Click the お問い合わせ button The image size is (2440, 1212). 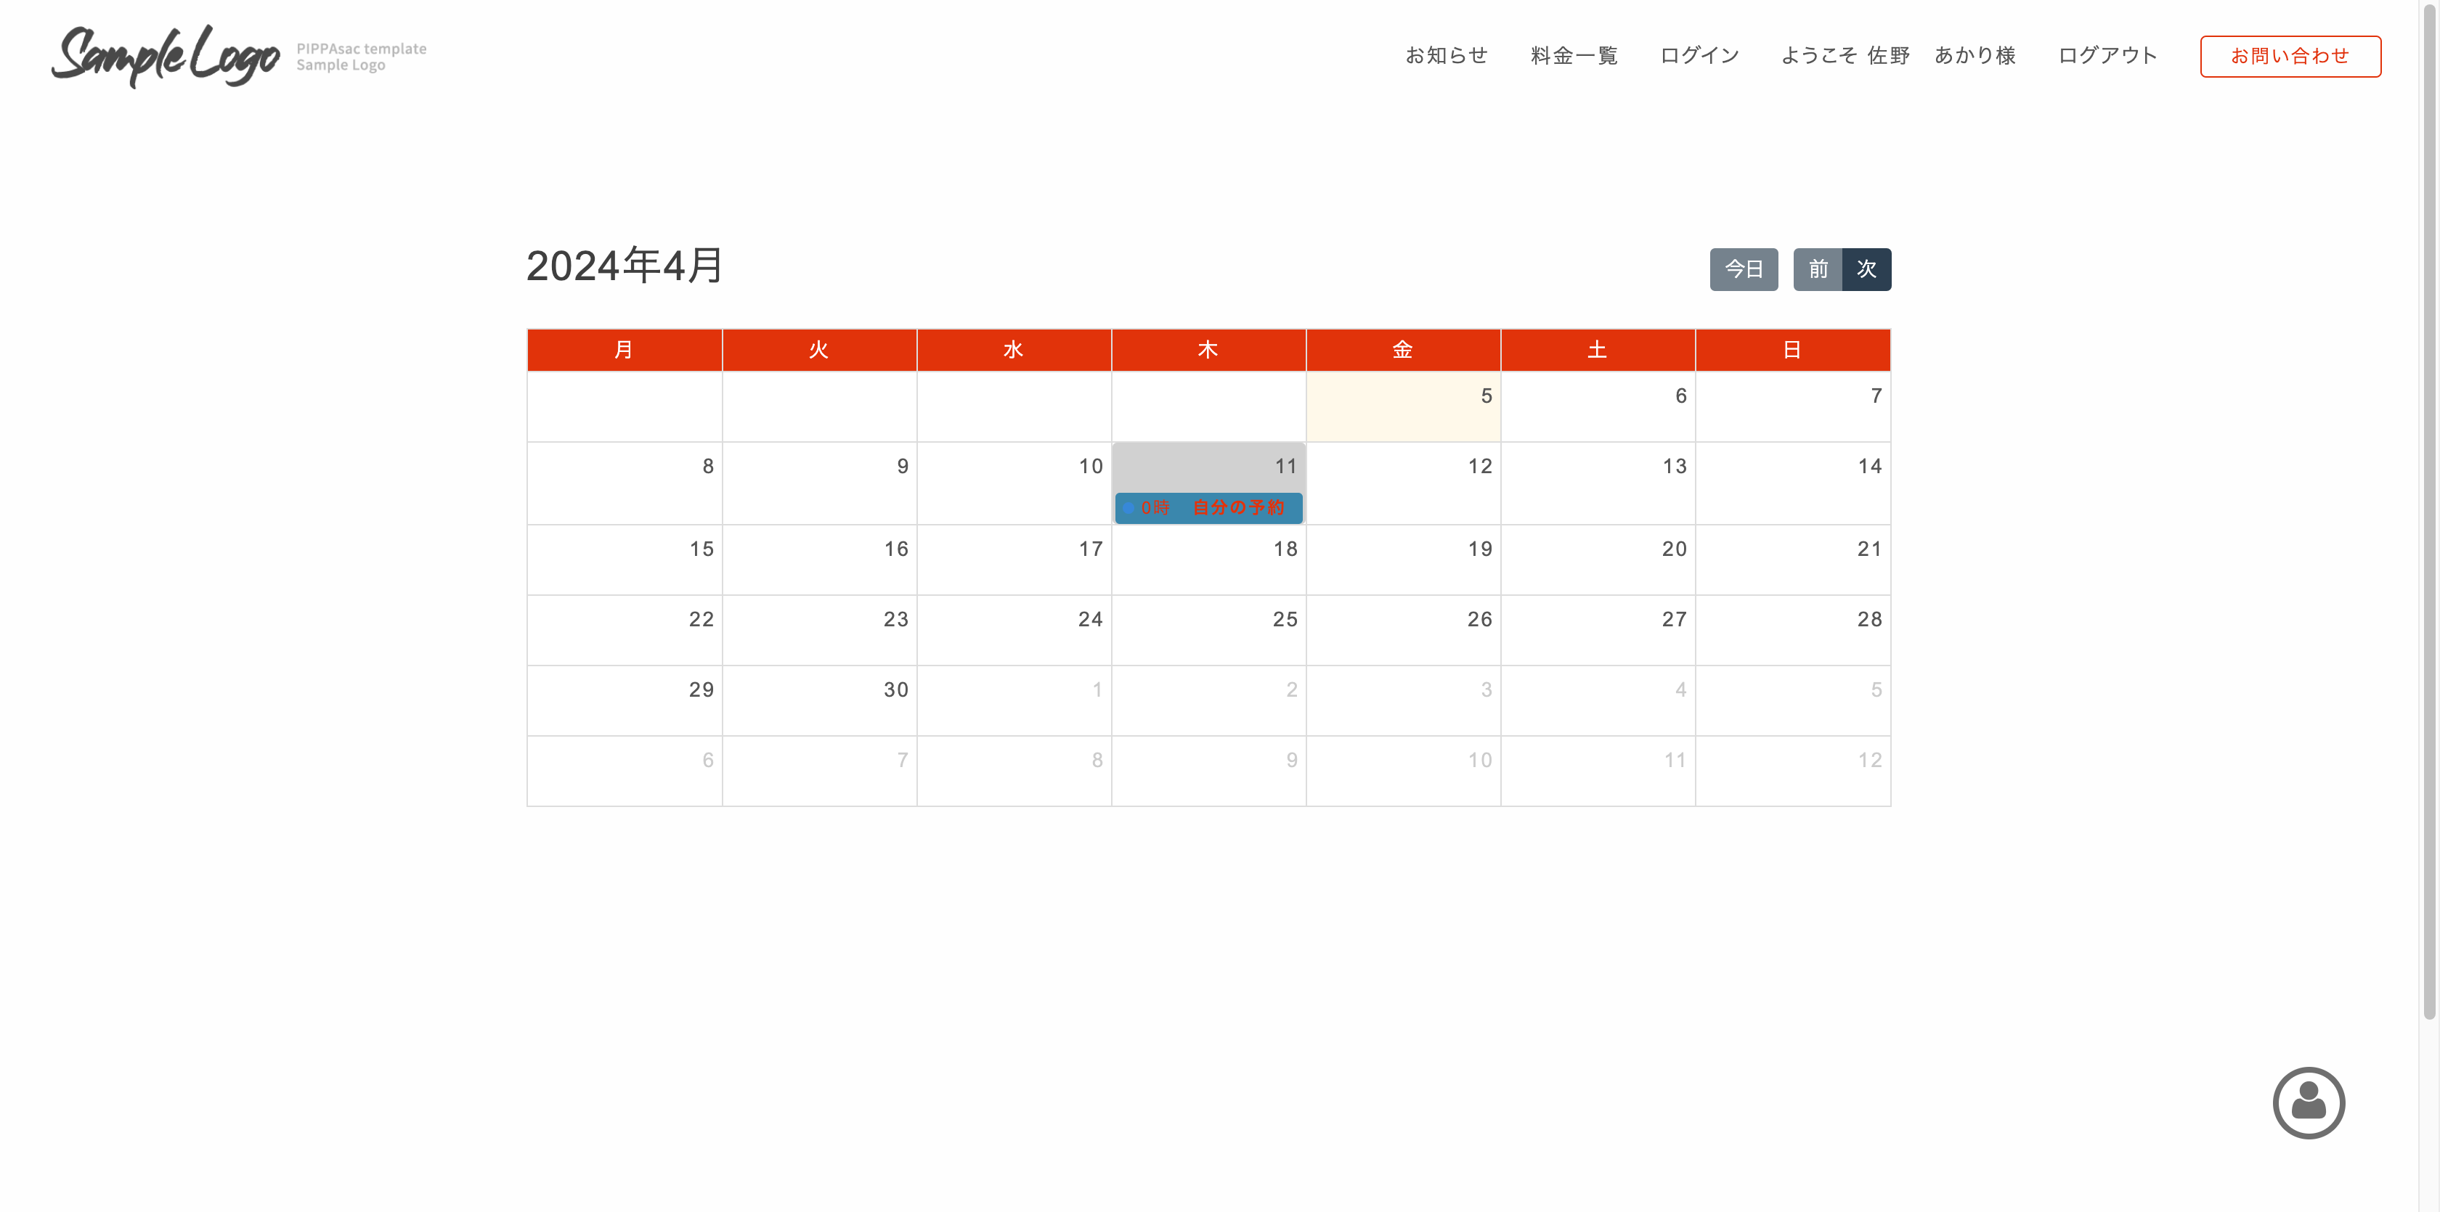2290,56
